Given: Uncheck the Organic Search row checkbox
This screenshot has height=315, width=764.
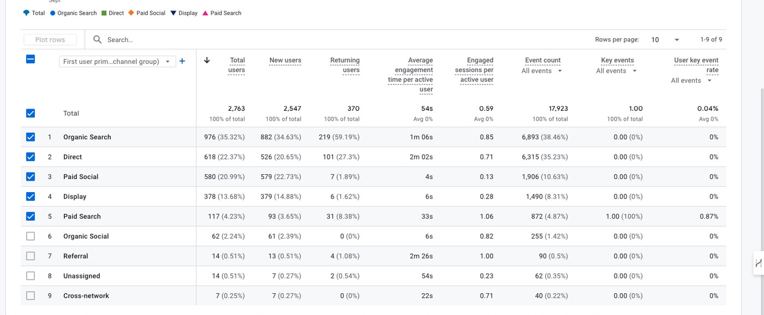Looking at the screenshot, I should (31, 137).
